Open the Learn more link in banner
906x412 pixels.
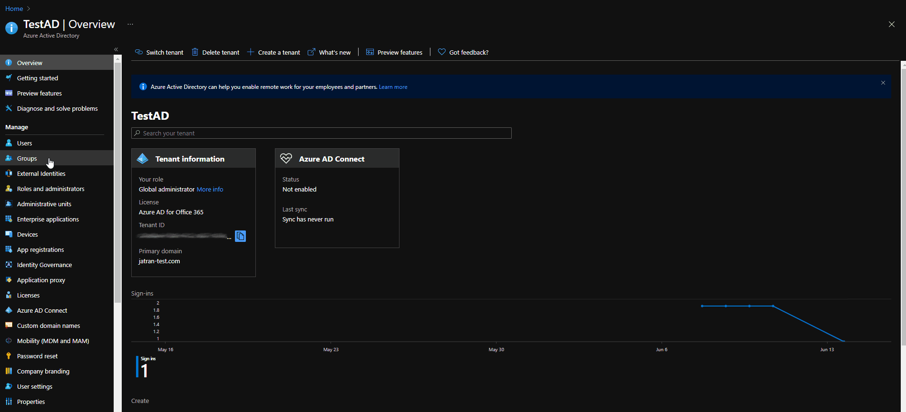click(393, 87)
